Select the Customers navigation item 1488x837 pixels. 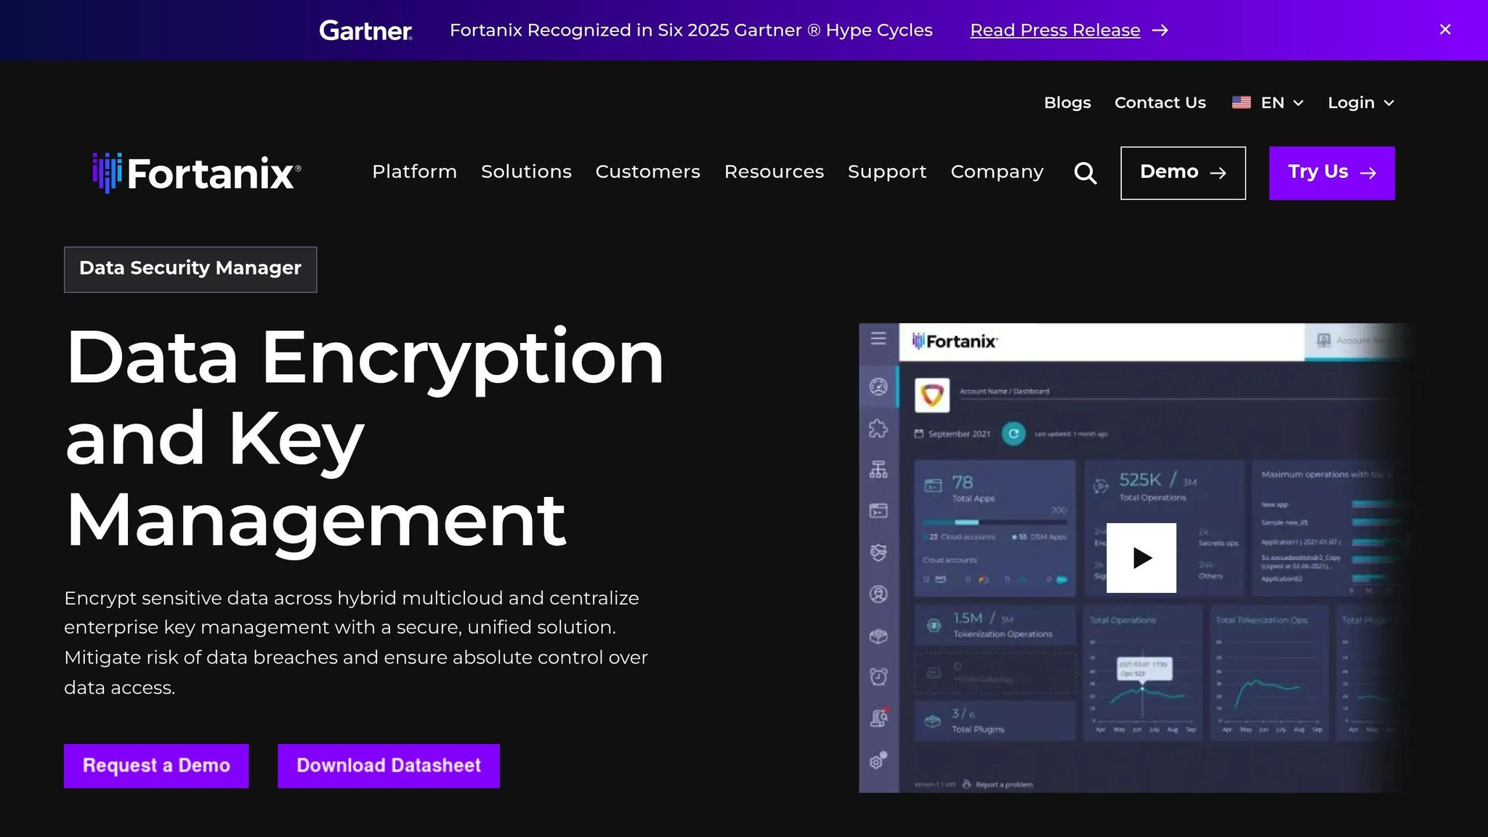click(647, 172)
